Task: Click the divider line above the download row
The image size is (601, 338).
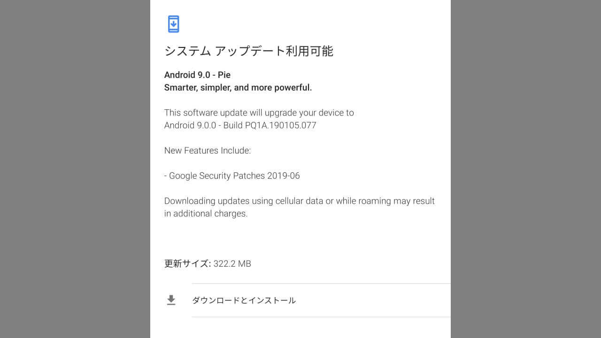Action: [x=321, y=284]
